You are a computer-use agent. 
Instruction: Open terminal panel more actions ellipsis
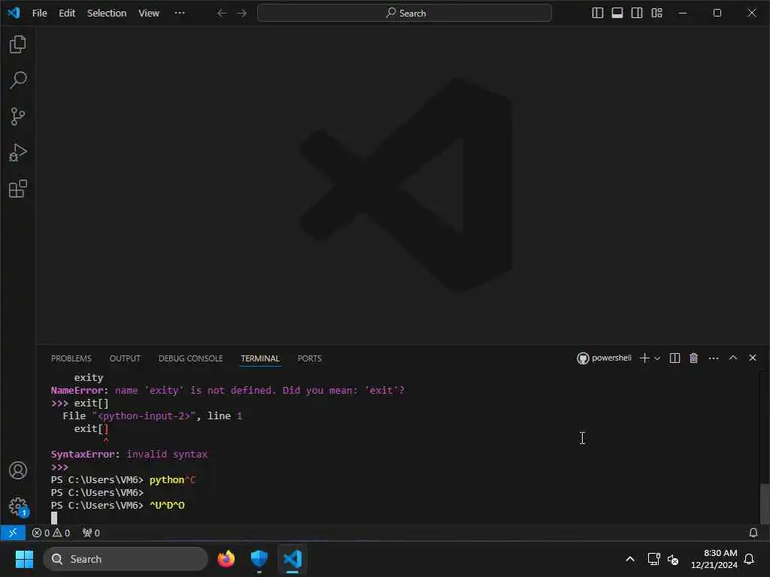(x=714, y=358)
